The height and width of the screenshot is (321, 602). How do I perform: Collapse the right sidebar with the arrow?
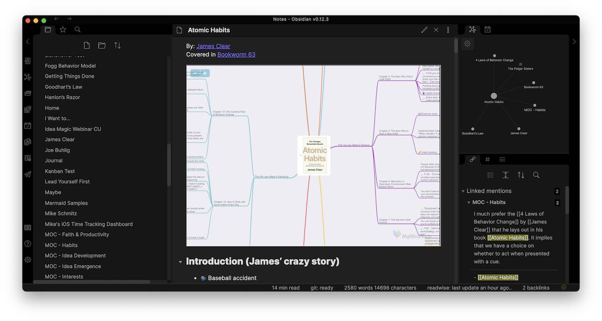(574, 42)
